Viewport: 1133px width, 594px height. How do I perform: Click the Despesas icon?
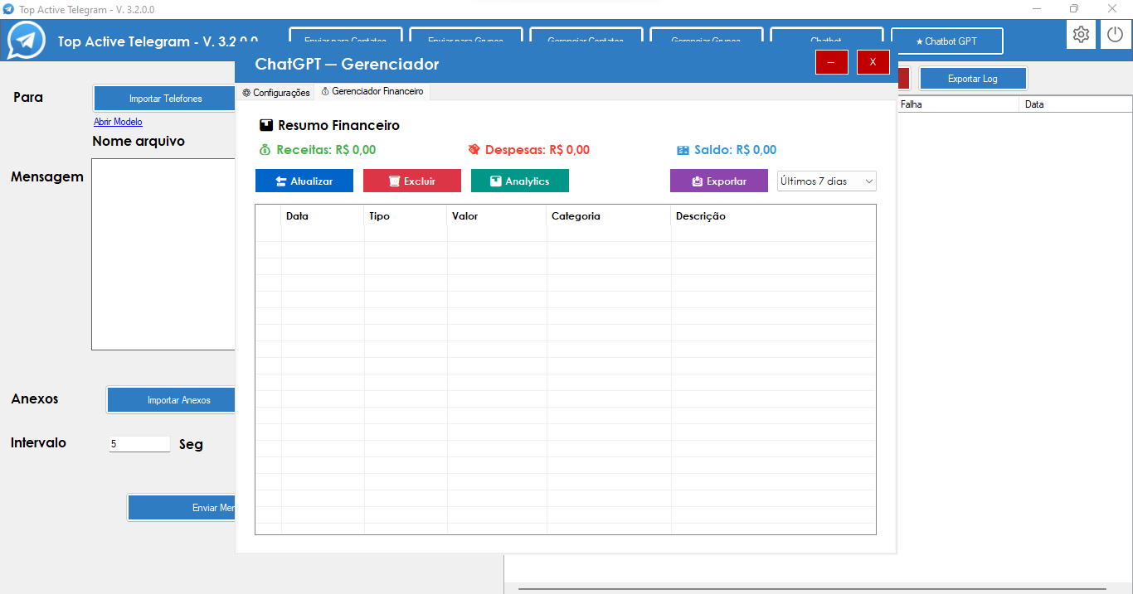(x=474, y=150)
